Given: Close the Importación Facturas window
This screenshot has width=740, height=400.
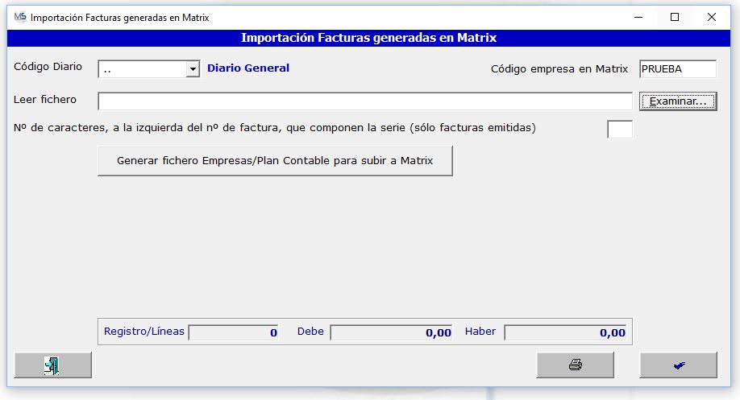Looking at the screenshot, I should click(712, 18).
